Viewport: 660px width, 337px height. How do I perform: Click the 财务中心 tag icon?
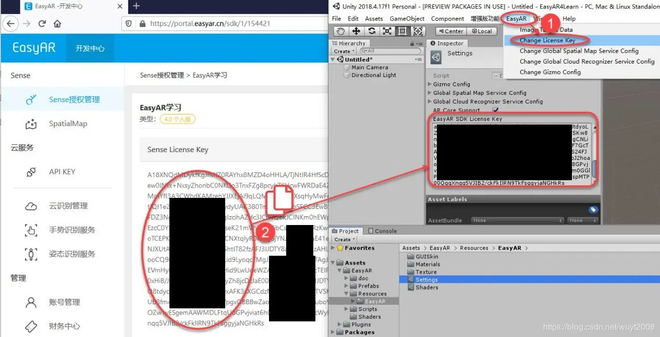tap(31, 326)
